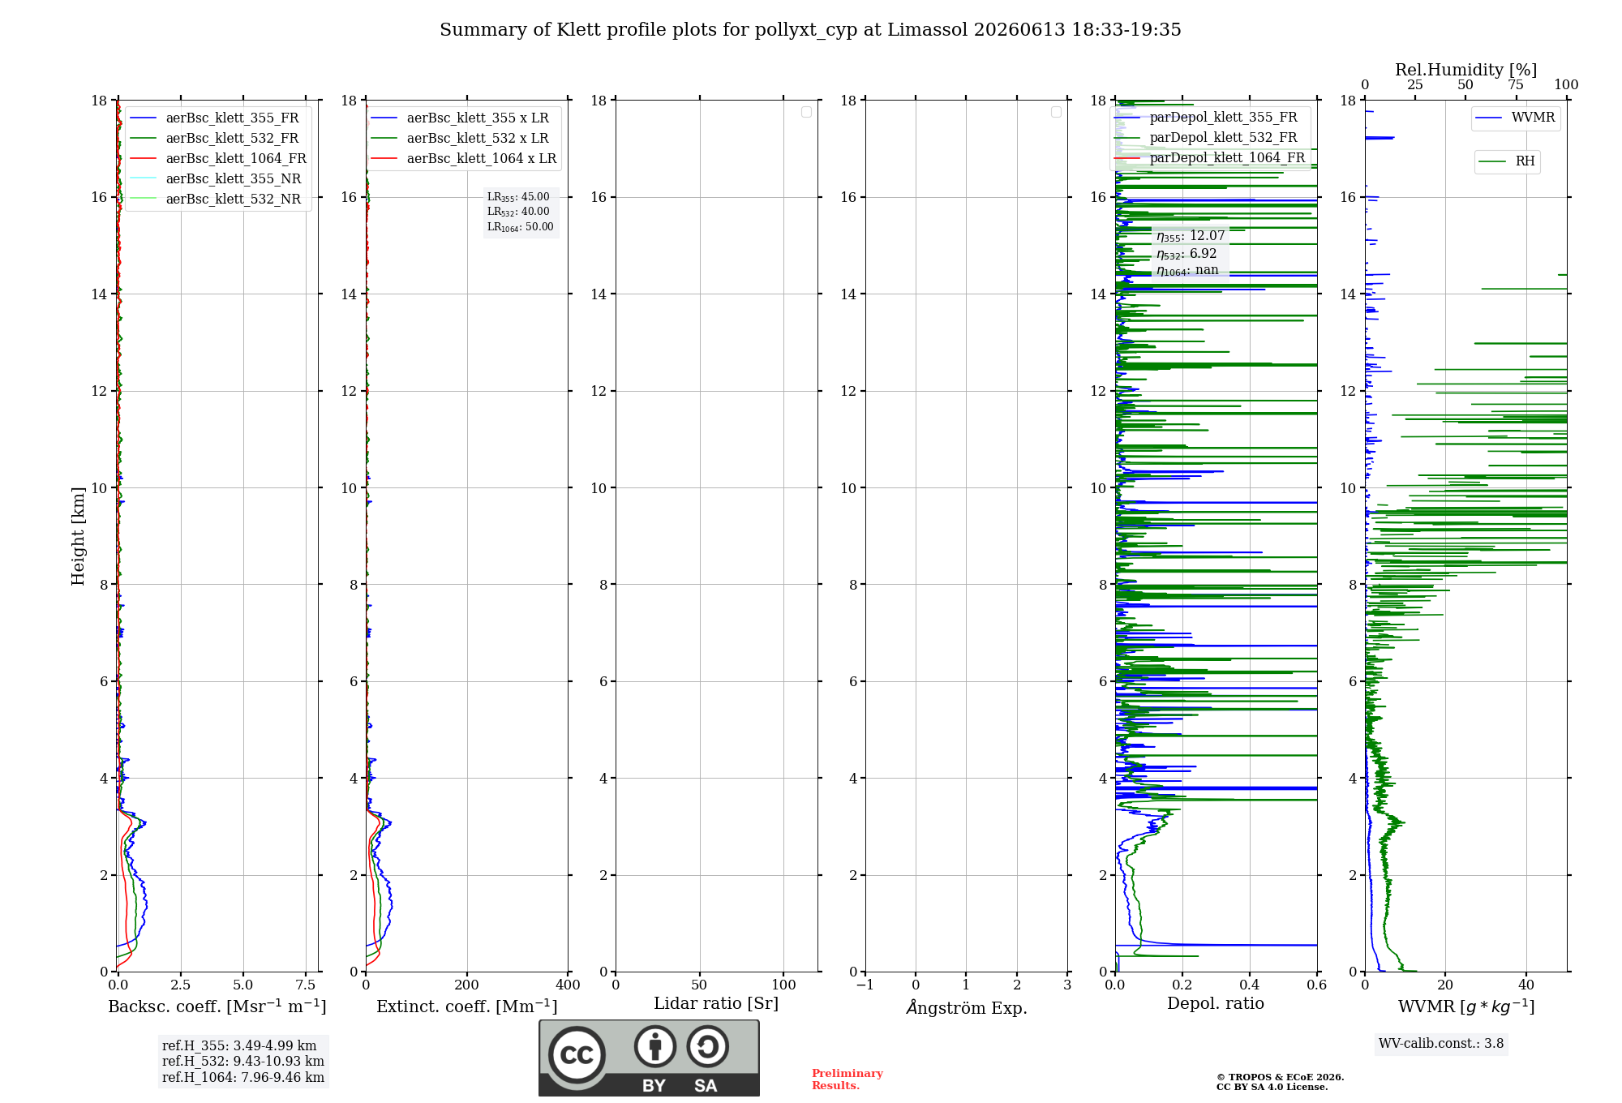
Task: Select legend entry aerBsc_klett_532_NR
Action: pyautogui.click(x=217, y=200)
